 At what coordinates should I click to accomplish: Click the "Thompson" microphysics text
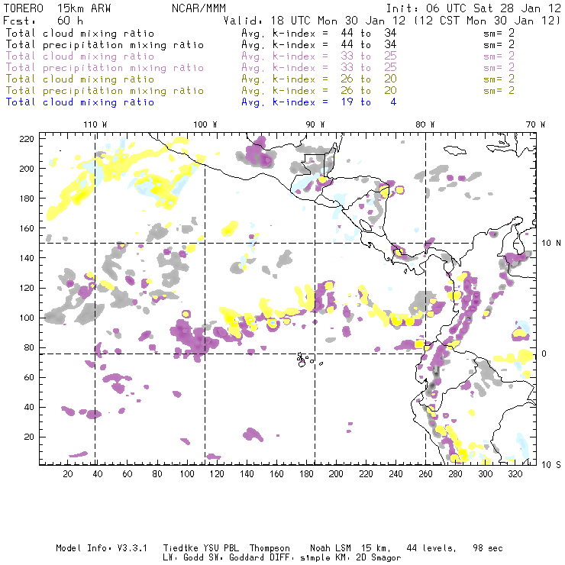point(270,548)
